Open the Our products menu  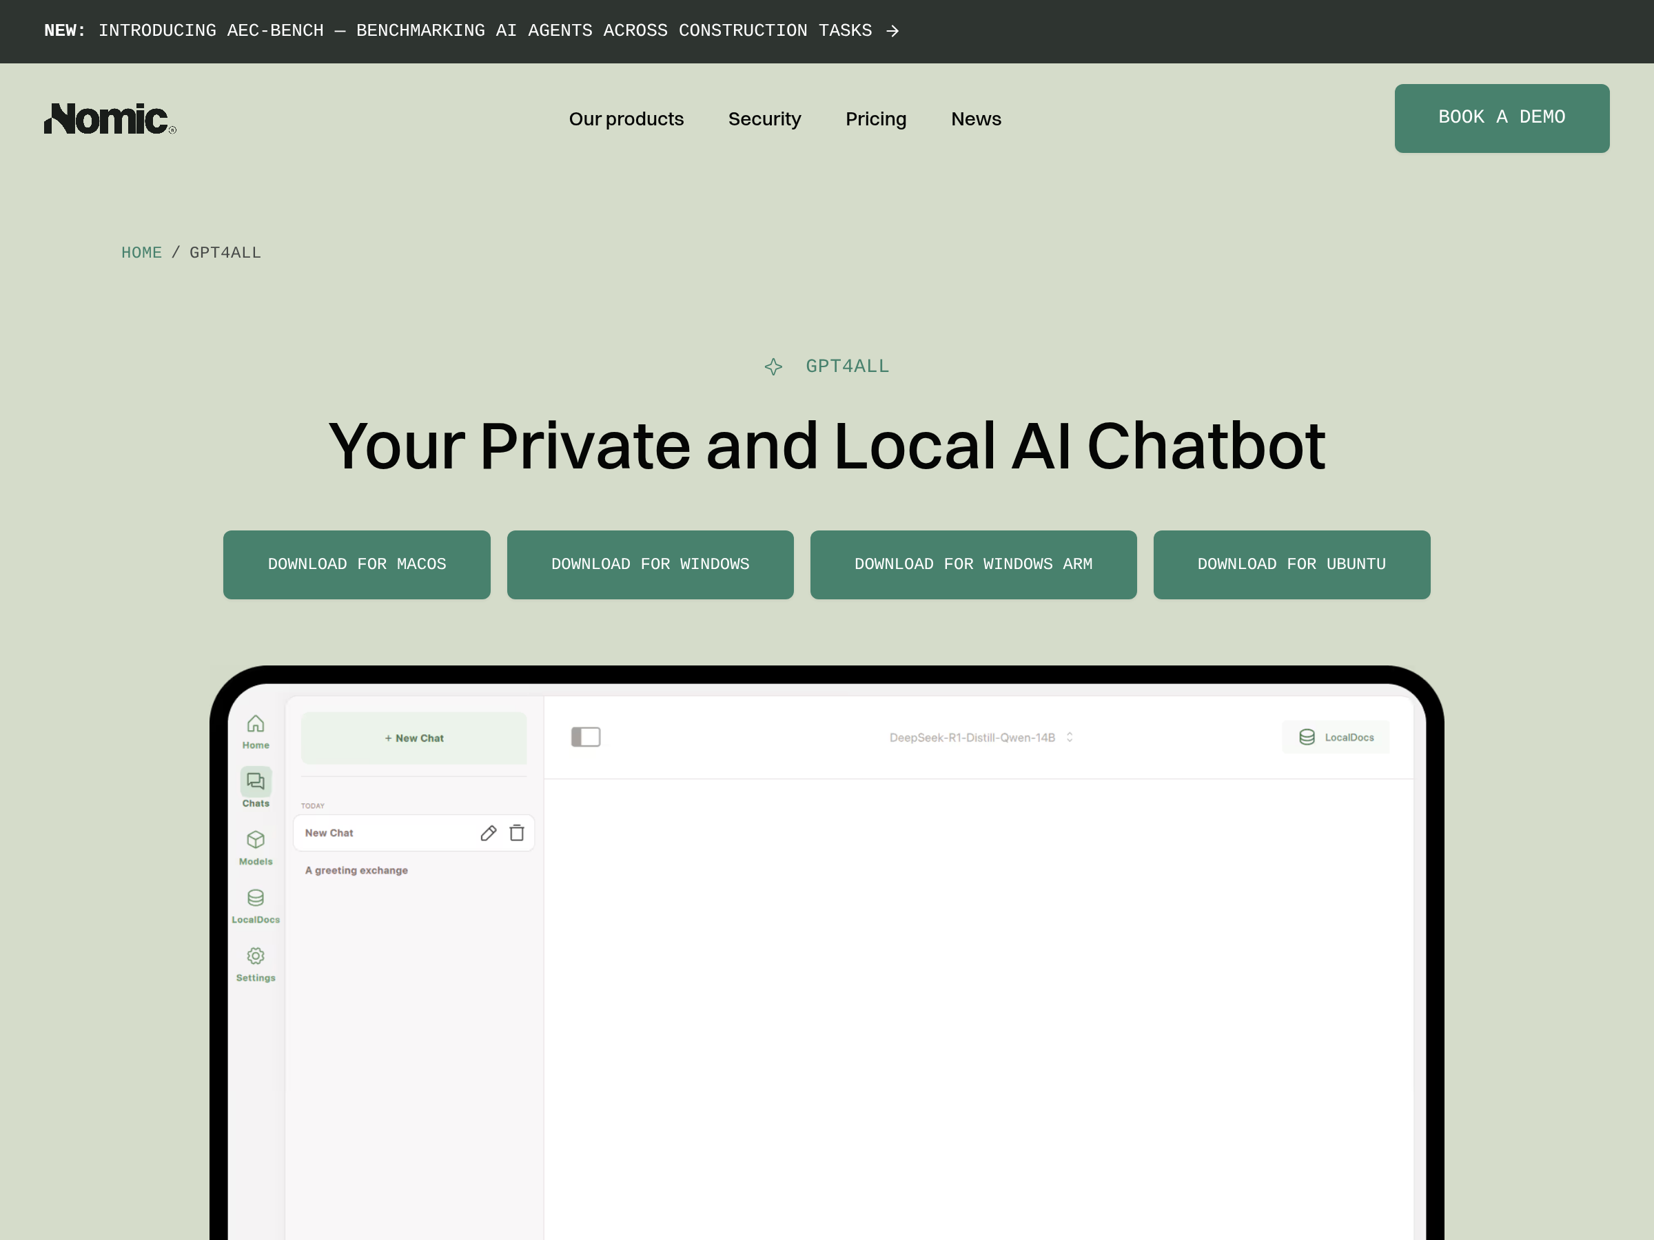coord(626,119)
